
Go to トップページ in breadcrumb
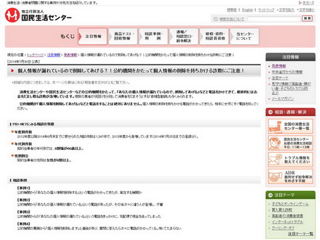tap(35, 55)
